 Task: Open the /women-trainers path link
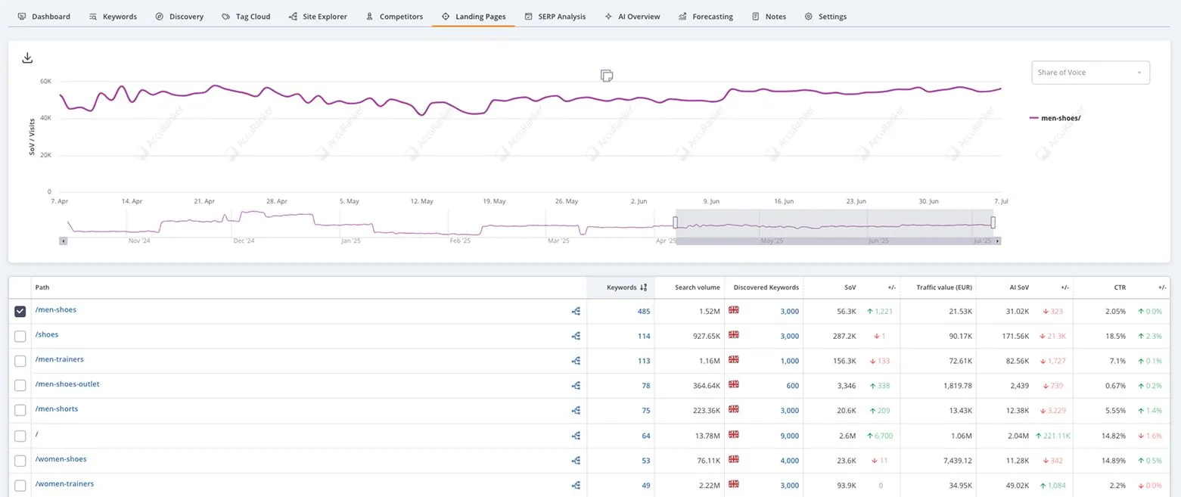click(x=64, y=484)
